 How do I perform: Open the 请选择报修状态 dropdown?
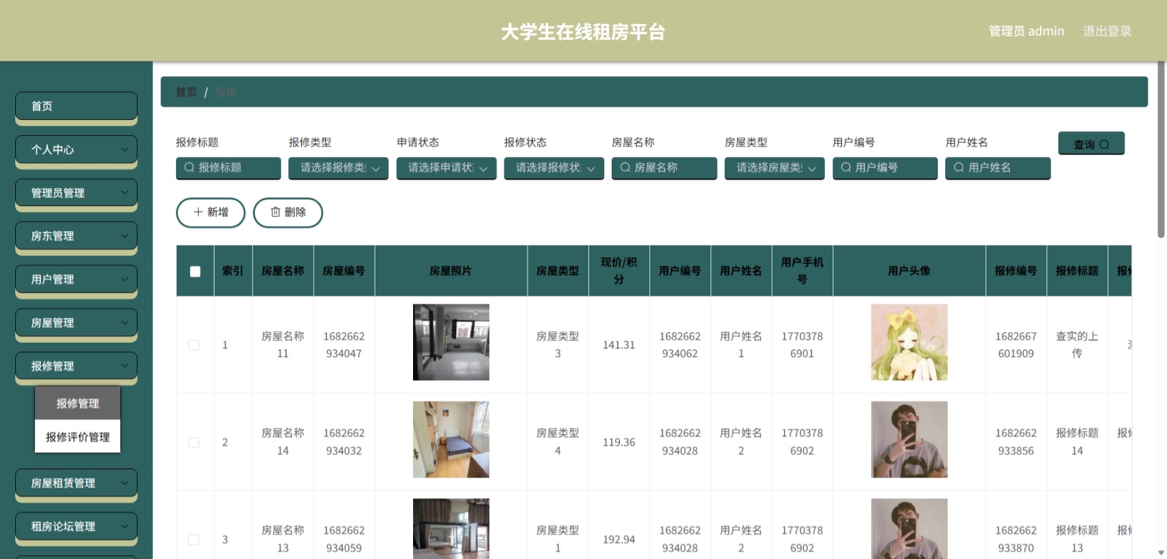tap(554, 168)
